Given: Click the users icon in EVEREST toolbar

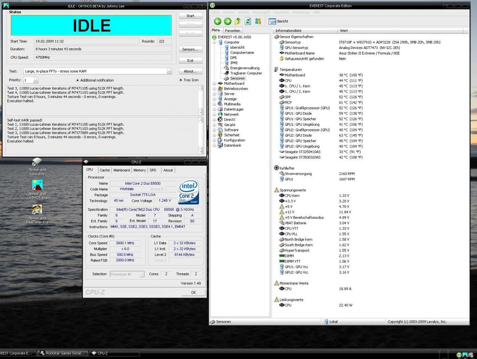Looking at the screenshot, I should click(258, 22).
